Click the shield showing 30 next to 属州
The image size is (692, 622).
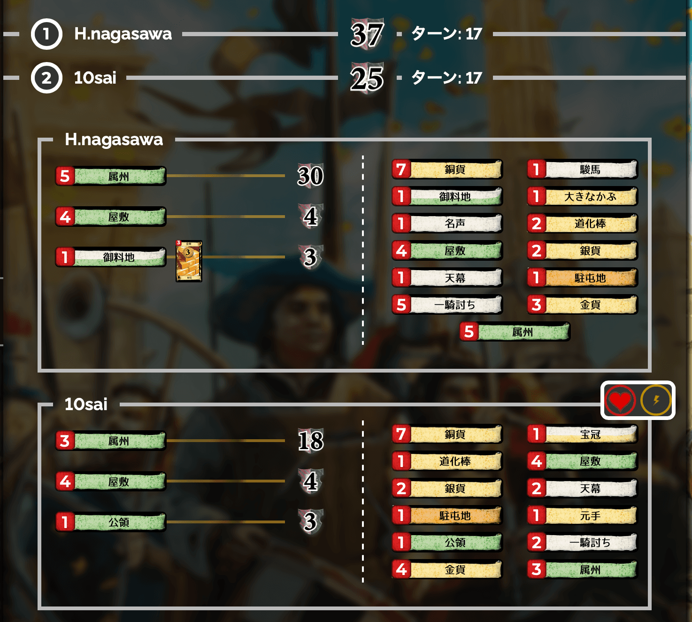click(x=310, y=177)
